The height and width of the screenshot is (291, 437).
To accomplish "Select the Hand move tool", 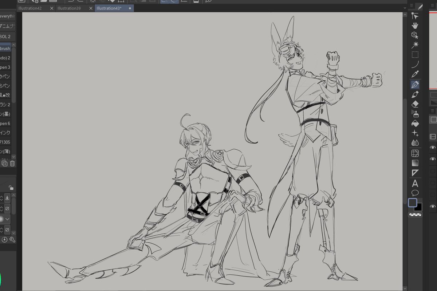I will tap(415, 25).
